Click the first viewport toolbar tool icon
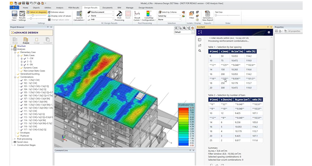The image size is (312, 166). (x=176, y=28)
